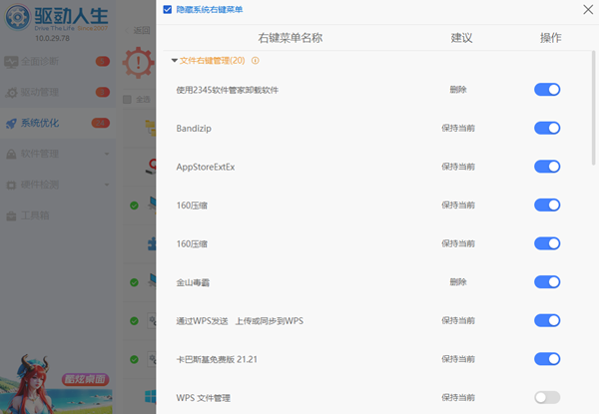
Task: Enable the WPS 文件管理 switch
Action: [547, 398]
